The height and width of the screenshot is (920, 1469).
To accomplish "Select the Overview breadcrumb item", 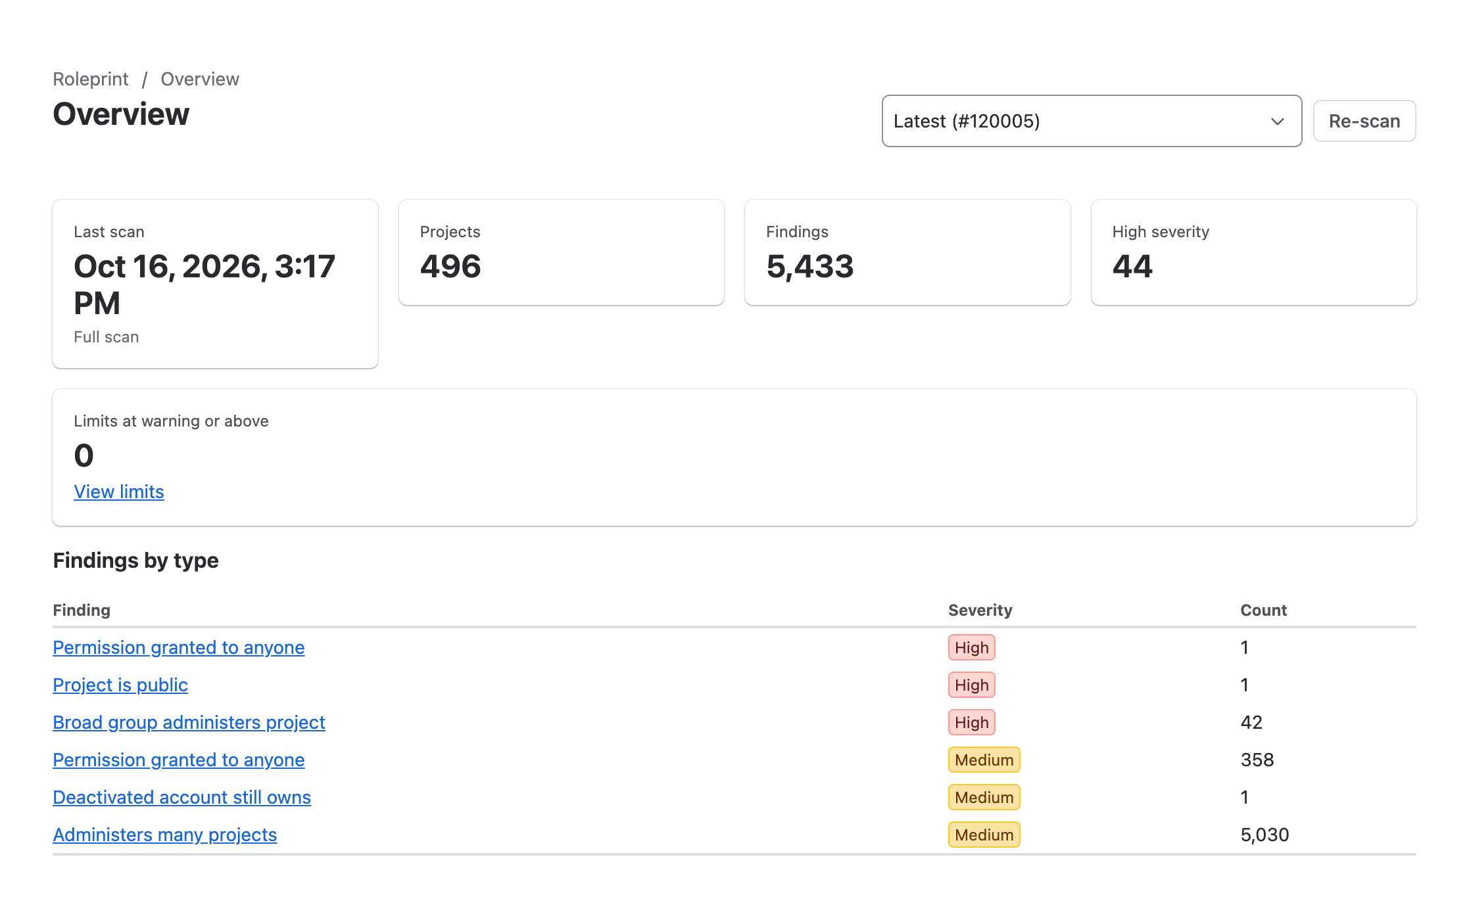I will (200, 79).
